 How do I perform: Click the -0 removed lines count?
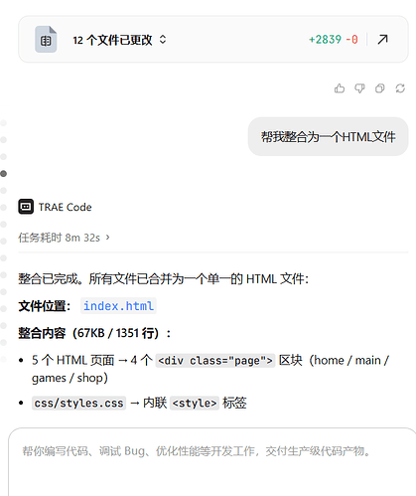[x=351, y=40]
